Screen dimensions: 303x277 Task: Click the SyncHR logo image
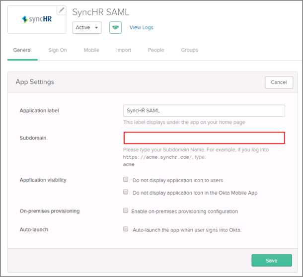(37, 19)
